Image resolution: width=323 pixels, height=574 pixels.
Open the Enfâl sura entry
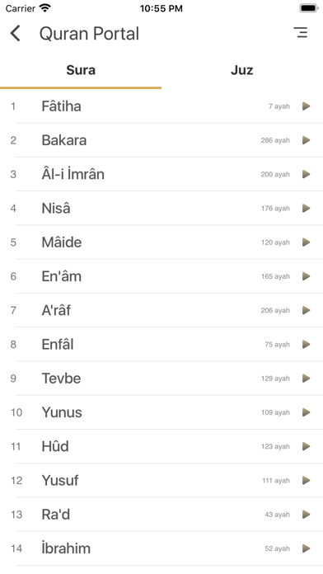[x=161, y=345]
